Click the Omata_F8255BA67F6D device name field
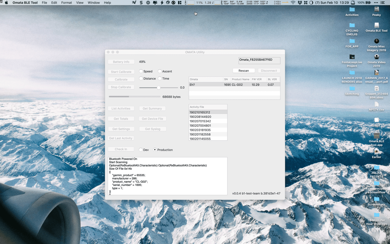This screenshot has width=390, height=244. [x=259, y=60]
